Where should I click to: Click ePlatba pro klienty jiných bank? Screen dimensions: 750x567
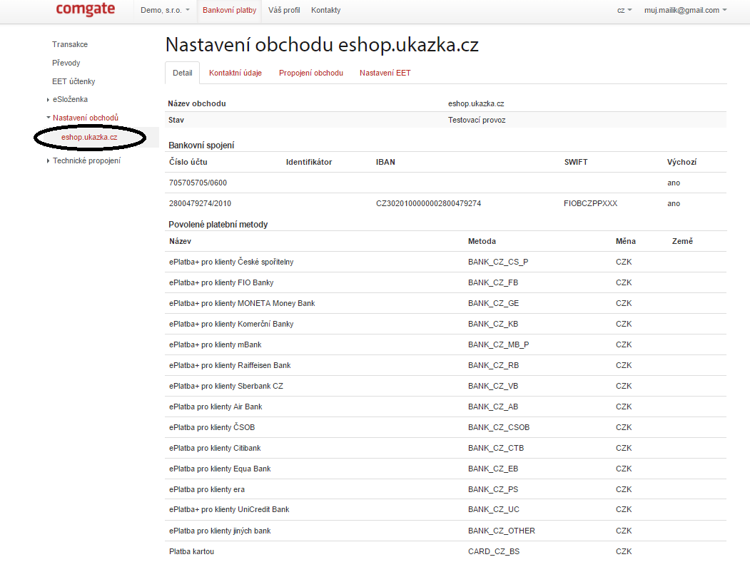[220, 531]
